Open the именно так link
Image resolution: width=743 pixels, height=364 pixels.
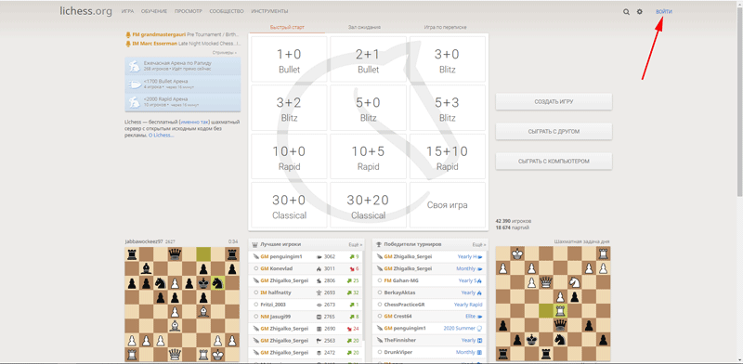pyautogui.click(x=194, y=122)
